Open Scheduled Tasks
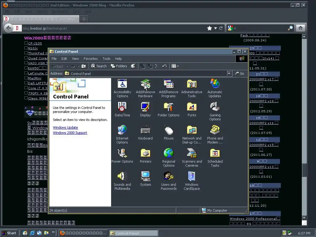Image resolution: width=316 pixels, height=237 pixels. pos(215,158)
